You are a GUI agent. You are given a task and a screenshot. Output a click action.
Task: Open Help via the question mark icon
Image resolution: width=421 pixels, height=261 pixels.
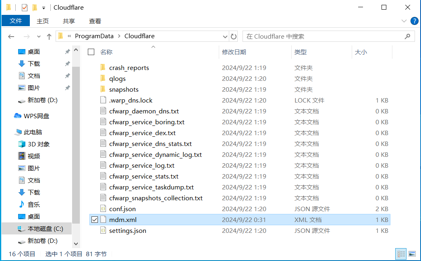pos(415,21)
